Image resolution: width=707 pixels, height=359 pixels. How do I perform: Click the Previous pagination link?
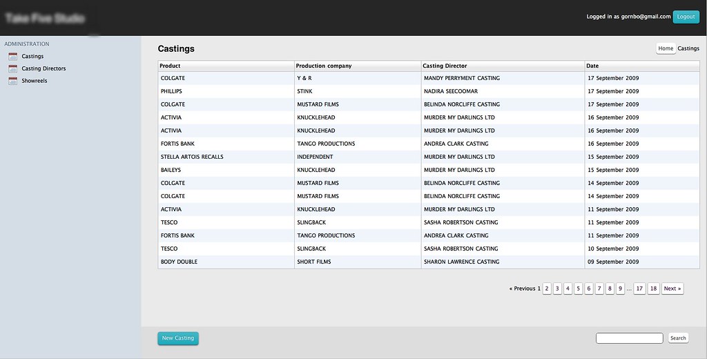pyautogui.click(x=522, y=289)
